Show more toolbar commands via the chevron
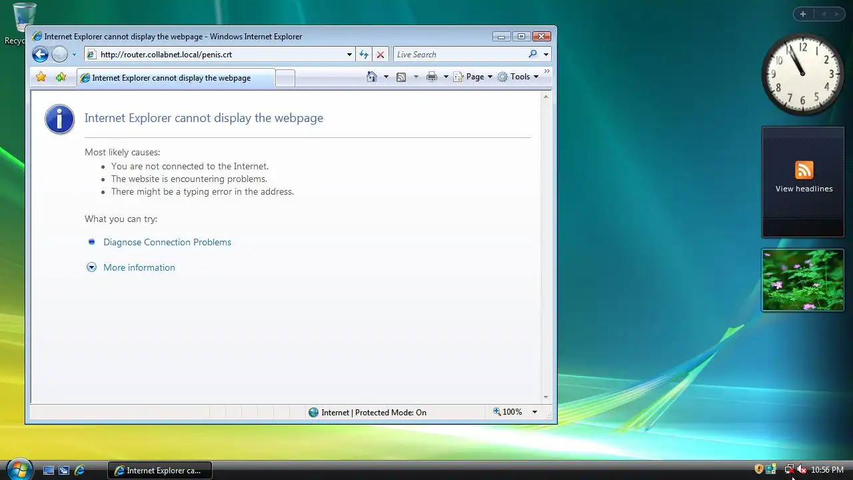Viewport: 853px width, 480px height. click(547, 71)
